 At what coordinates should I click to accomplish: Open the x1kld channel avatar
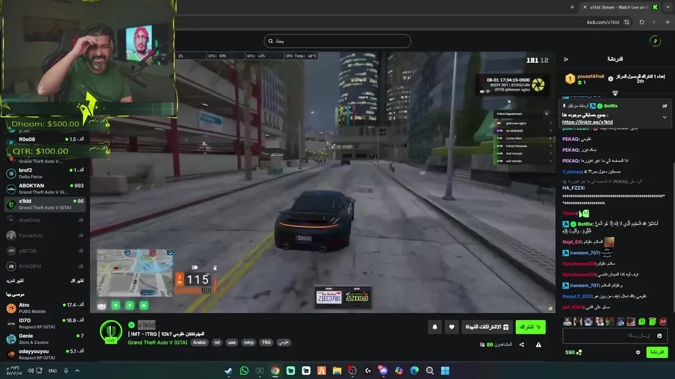[x=111, y=331]
